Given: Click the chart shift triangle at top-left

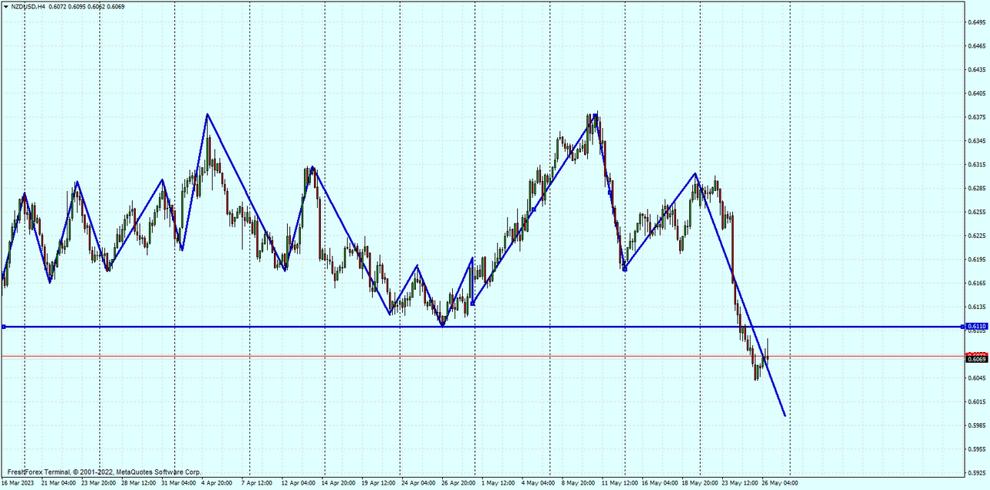Looking at the screenshot, I should [5, 6].
